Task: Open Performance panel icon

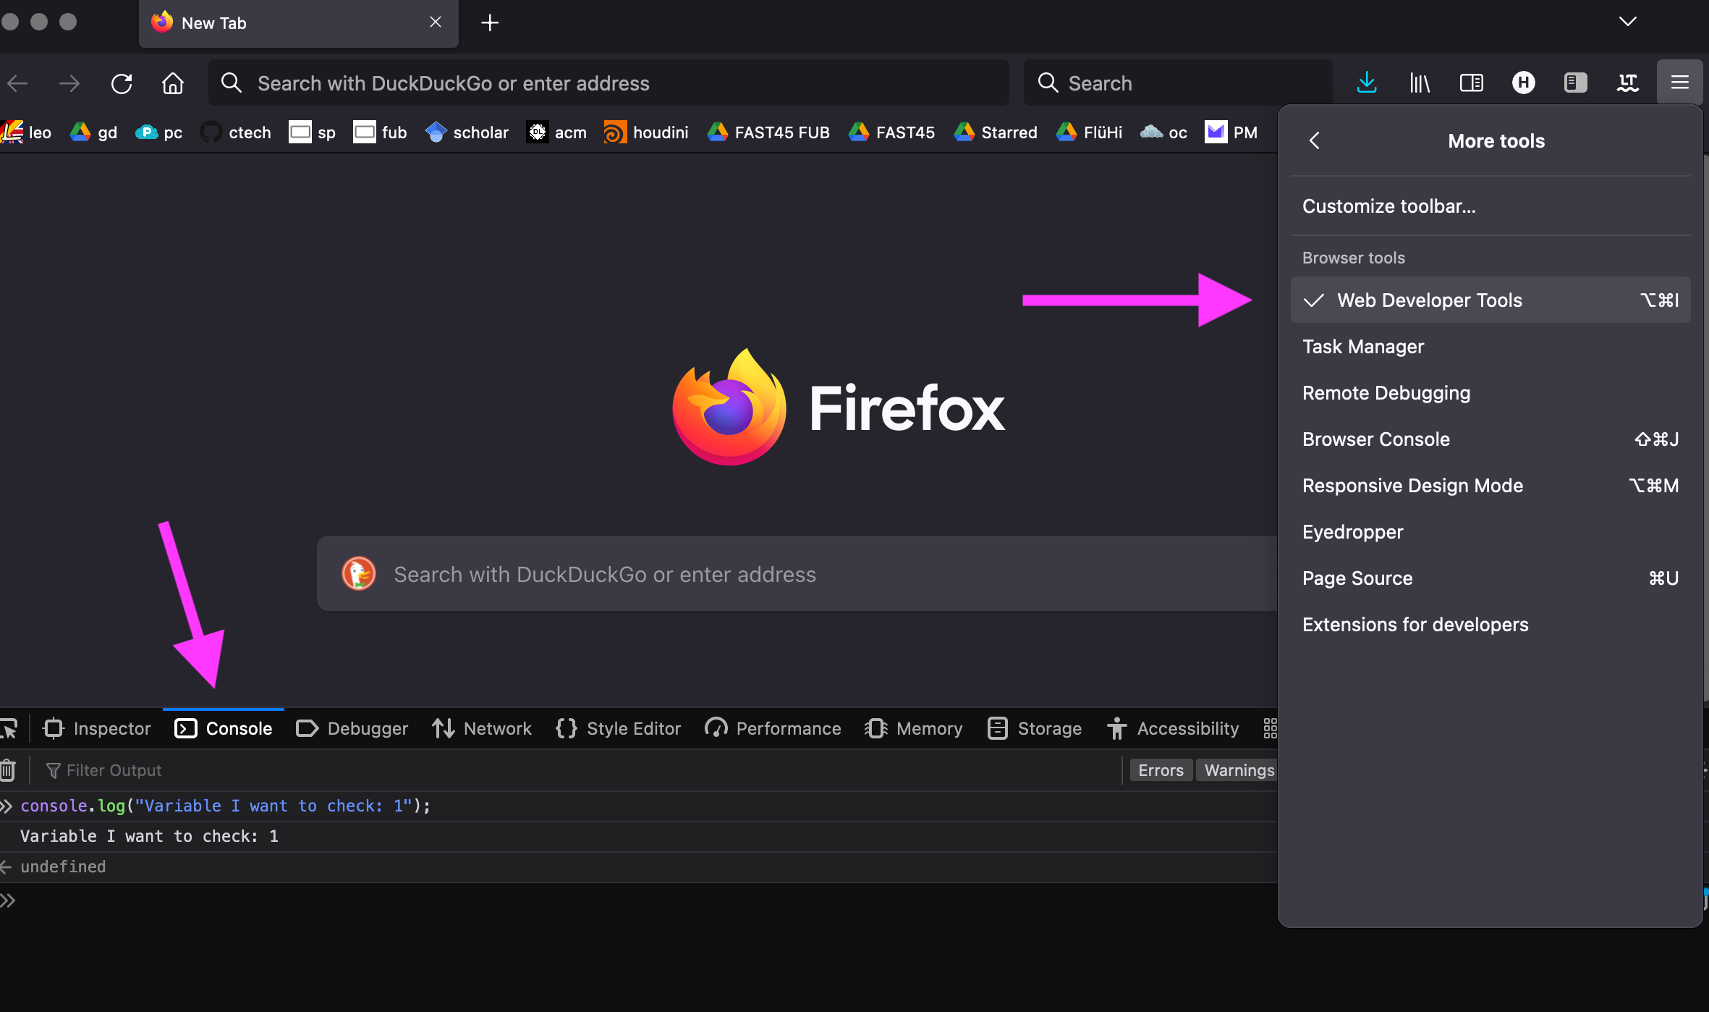Action: pyautogui.click(x=715, y=729)
